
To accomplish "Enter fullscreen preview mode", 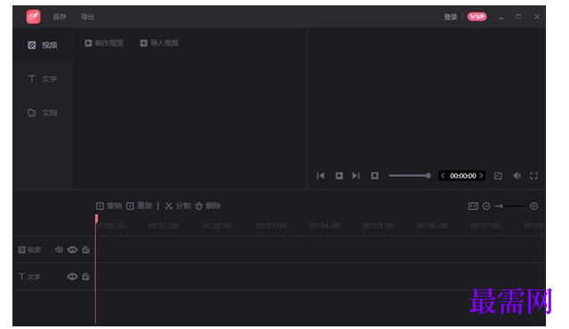I will 533,176.
